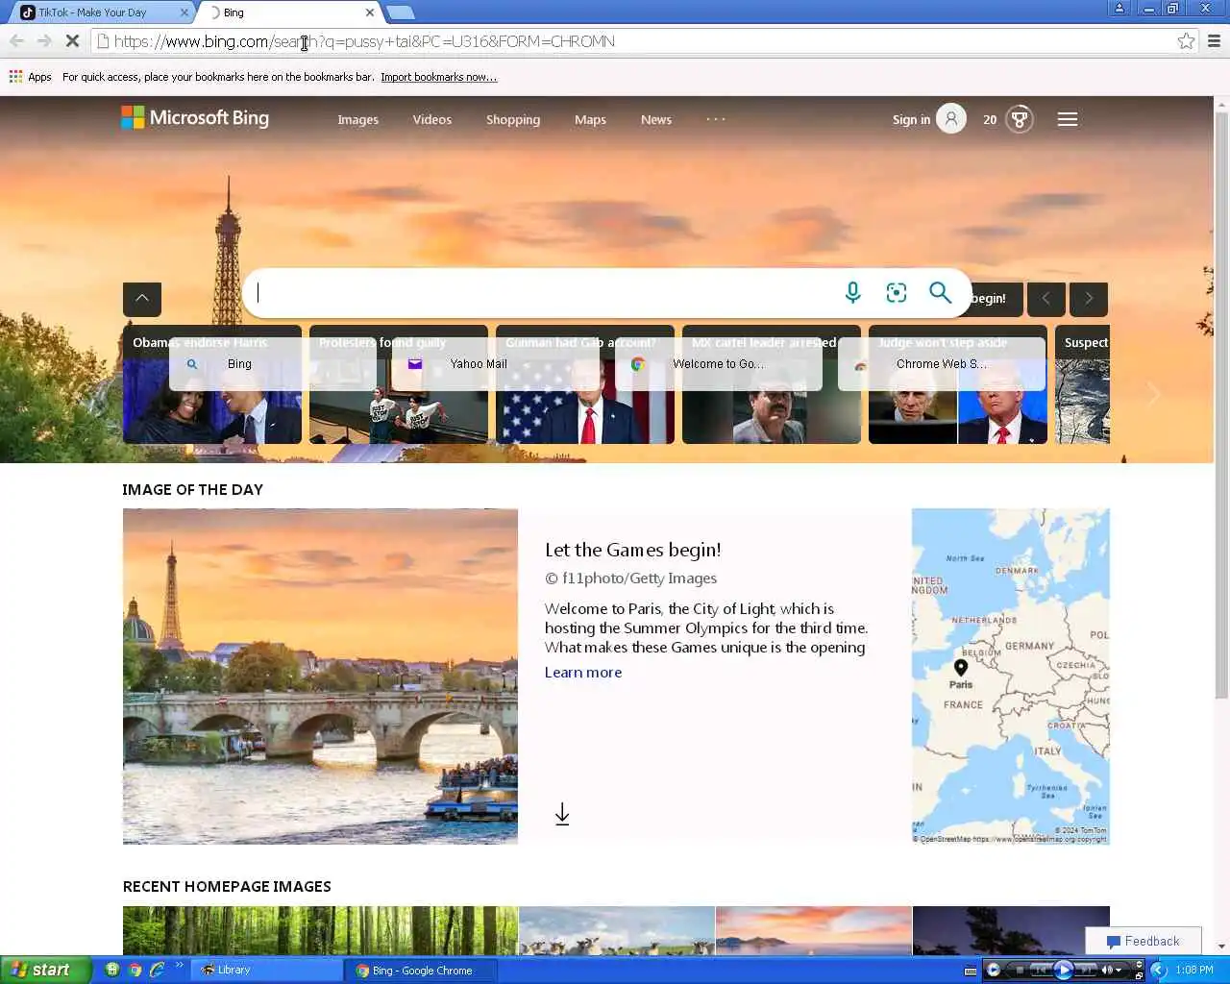The width and height of the screenshot is (1230, 984).
Task: Click Chrome forward arrow button
Action: pos(44,41)
